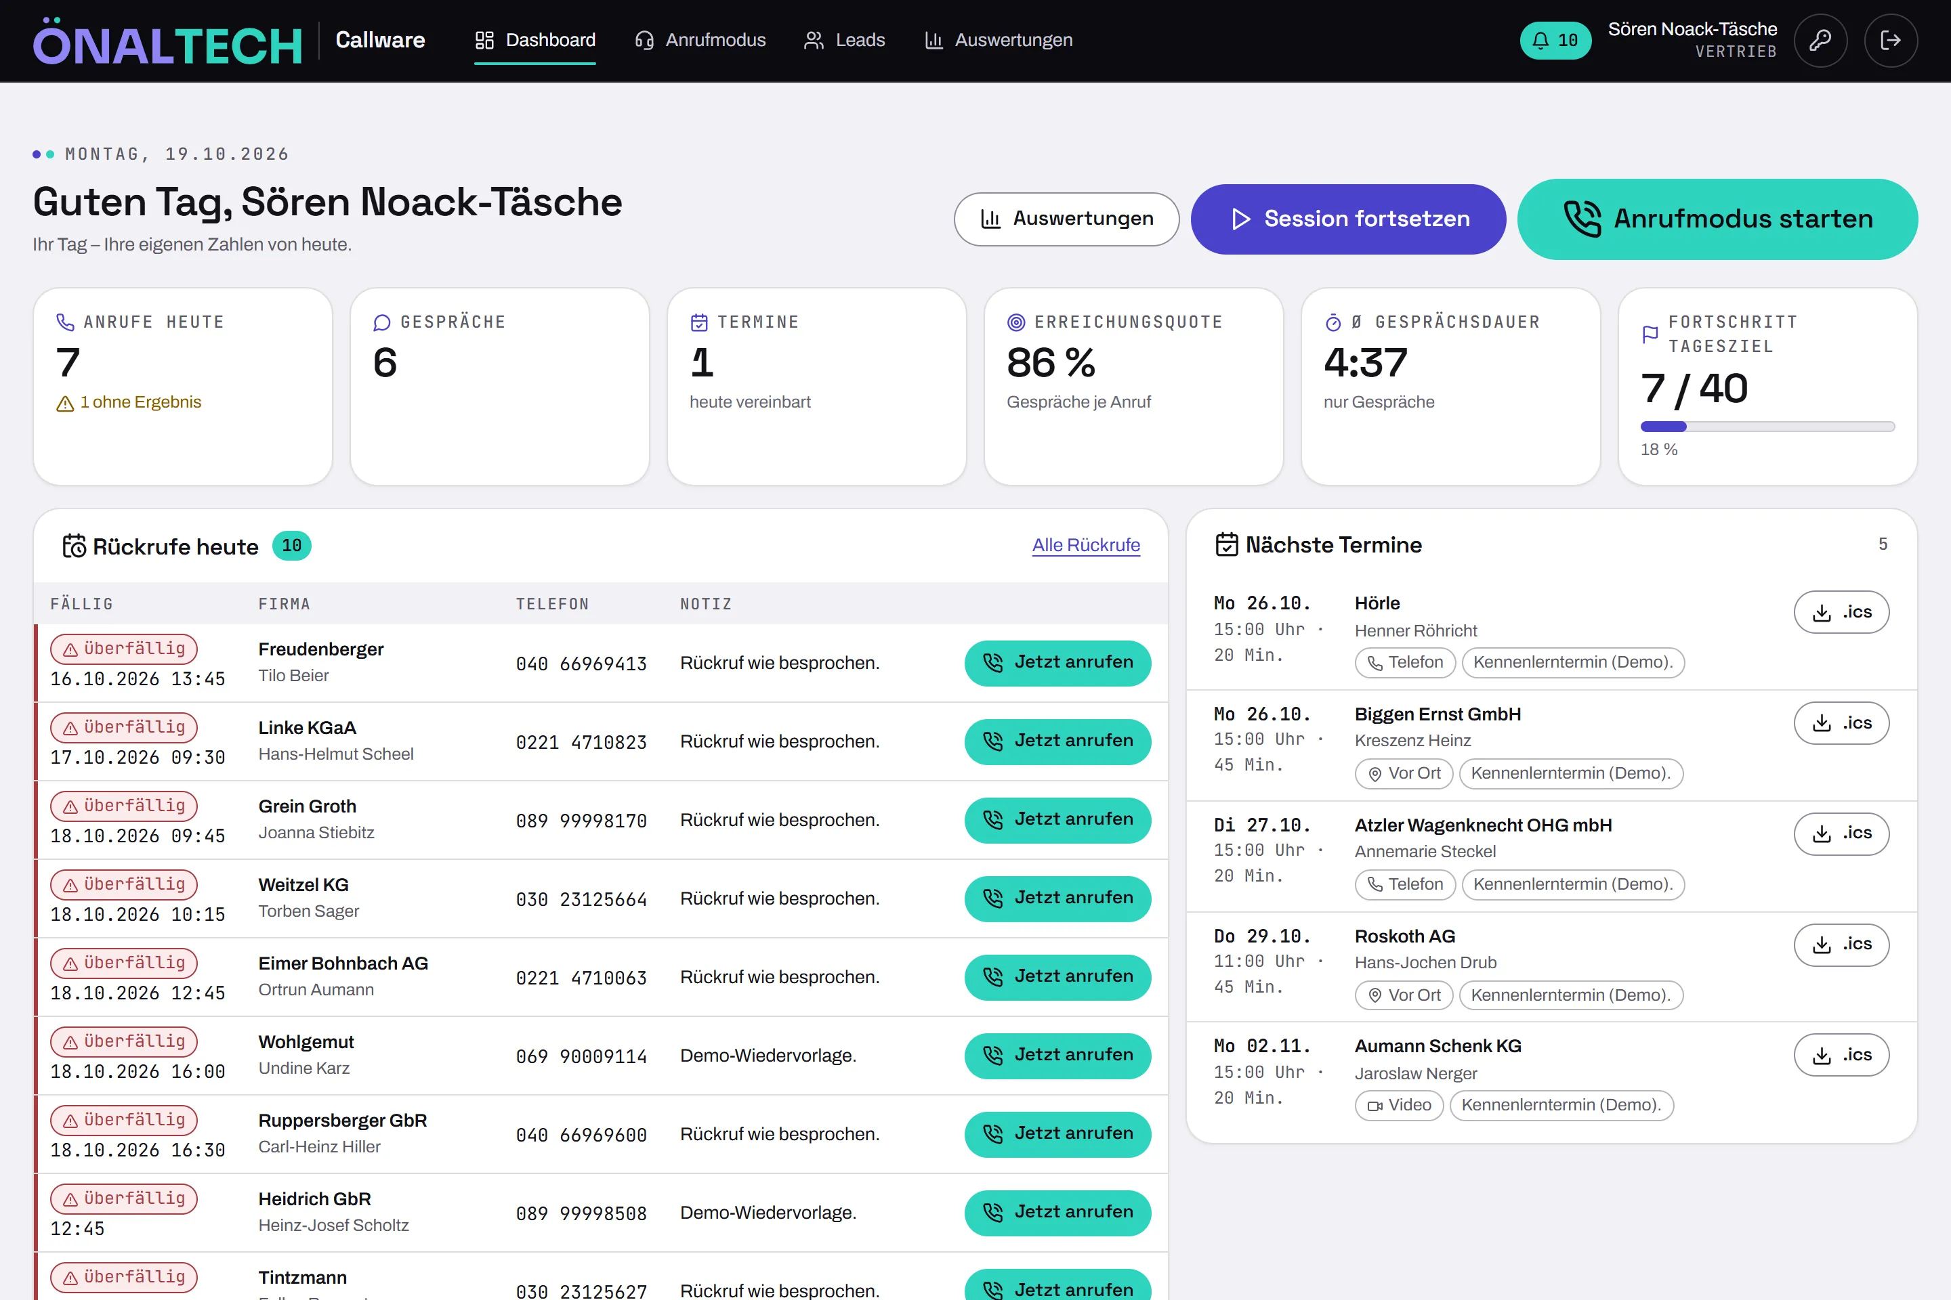Call Grein Groth with Jetzt anrufen
Viewport: 1951px width, 1300px height.
click(1057, 820)
